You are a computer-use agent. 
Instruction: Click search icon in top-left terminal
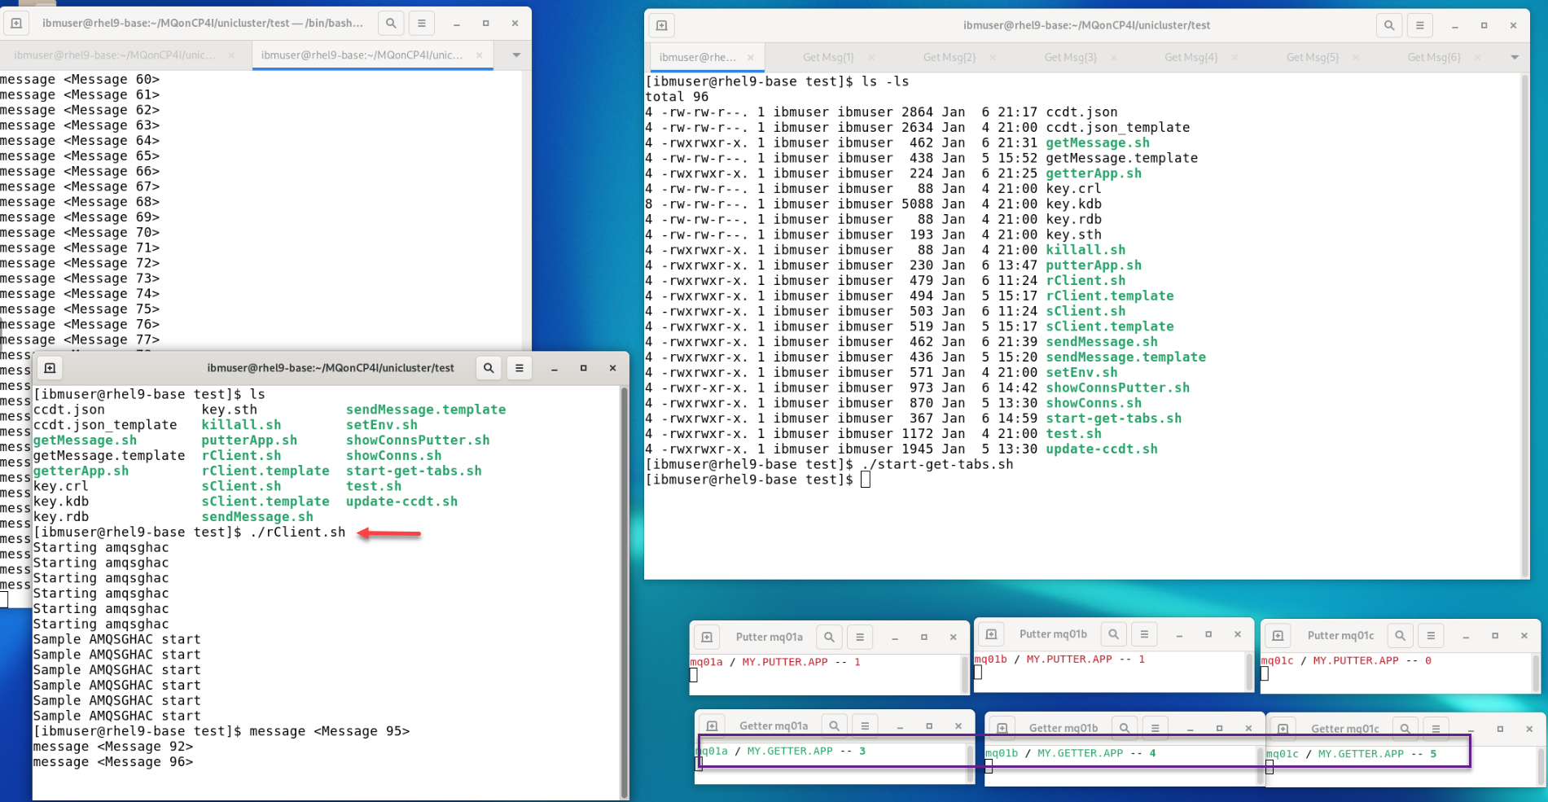391,24
